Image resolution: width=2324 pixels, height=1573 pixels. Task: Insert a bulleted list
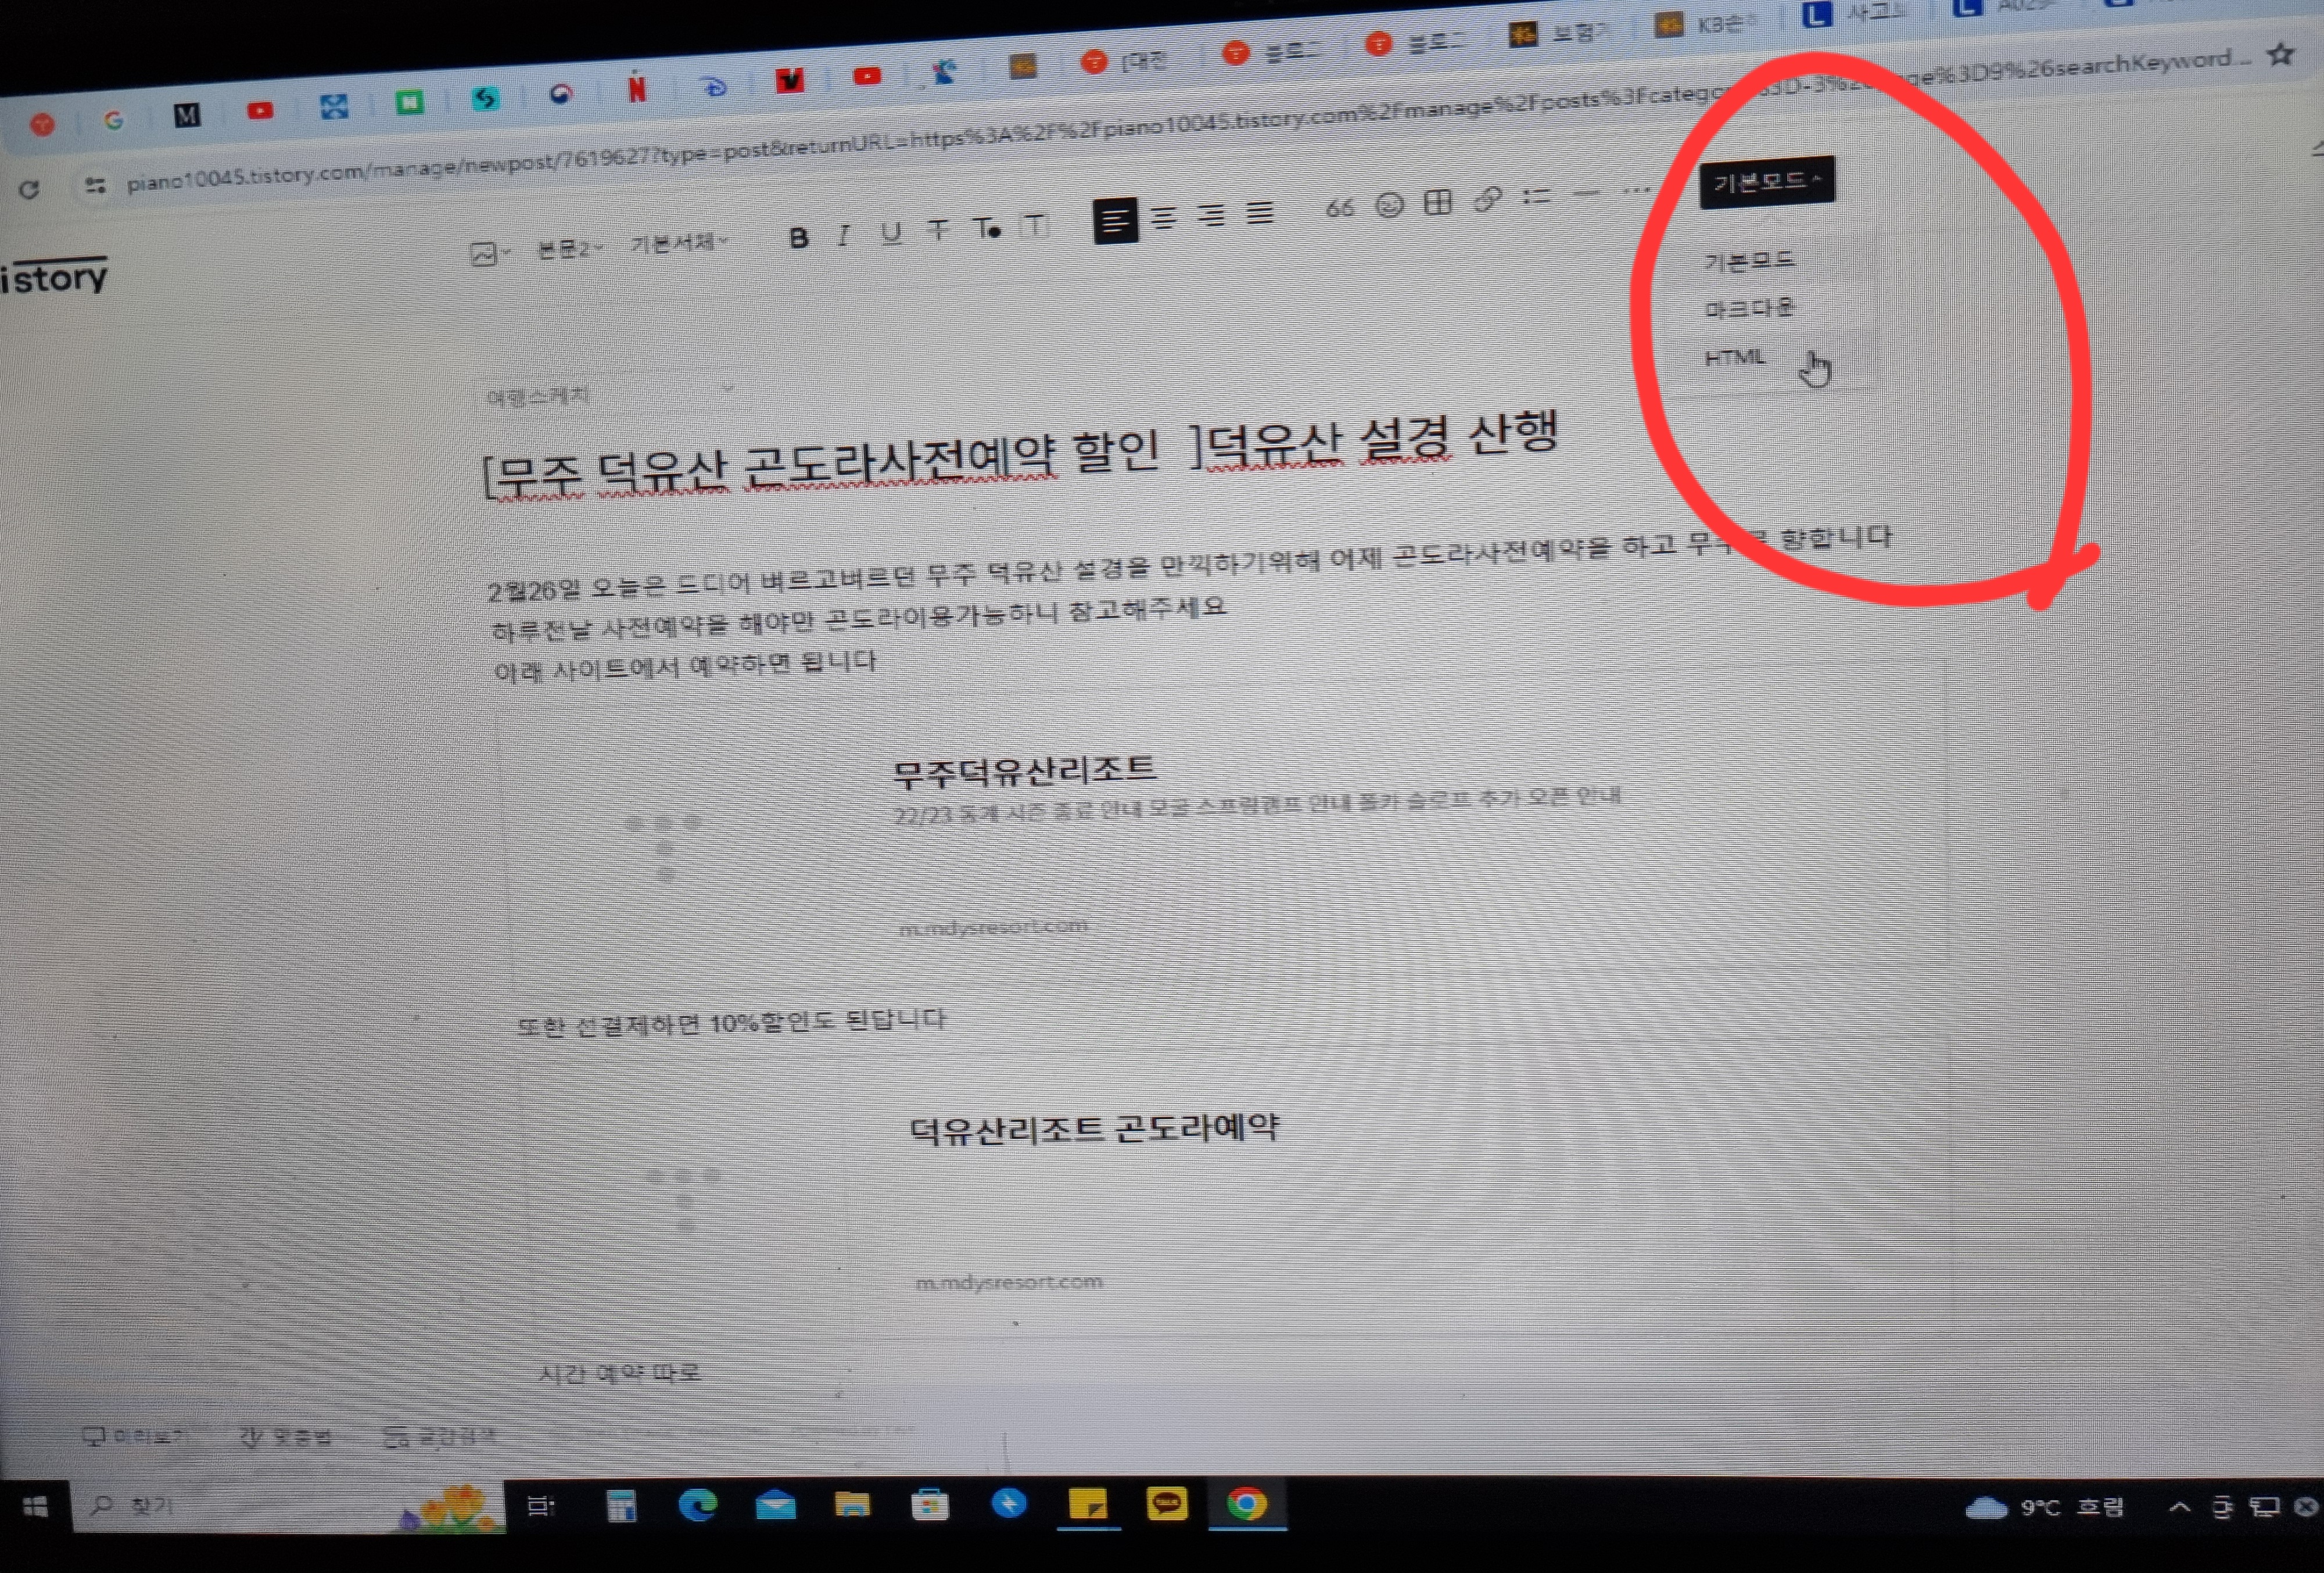(x=1537, y=197)
